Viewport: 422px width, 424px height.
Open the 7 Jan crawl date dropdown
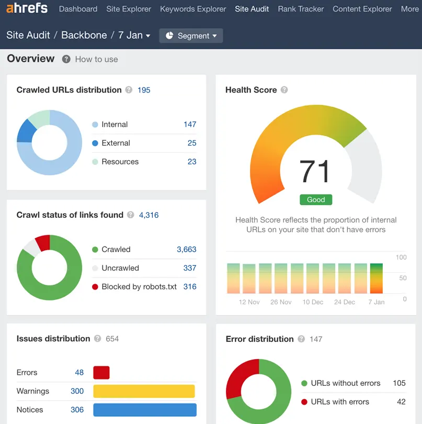click(x=134, y=36)
